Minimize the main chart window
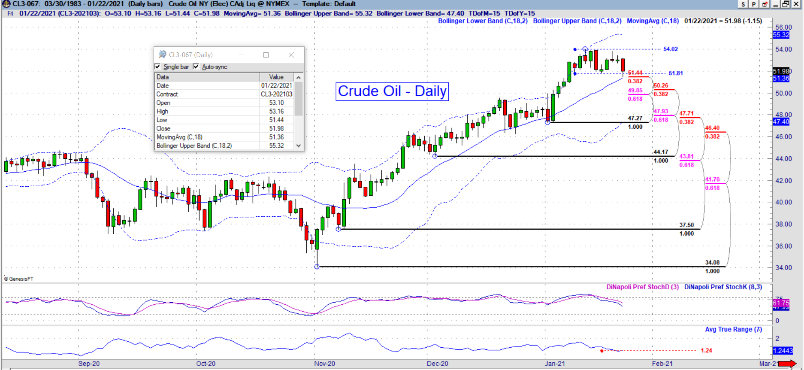The height and width of the screenshot is (370, 804). (x=776, y=4)
